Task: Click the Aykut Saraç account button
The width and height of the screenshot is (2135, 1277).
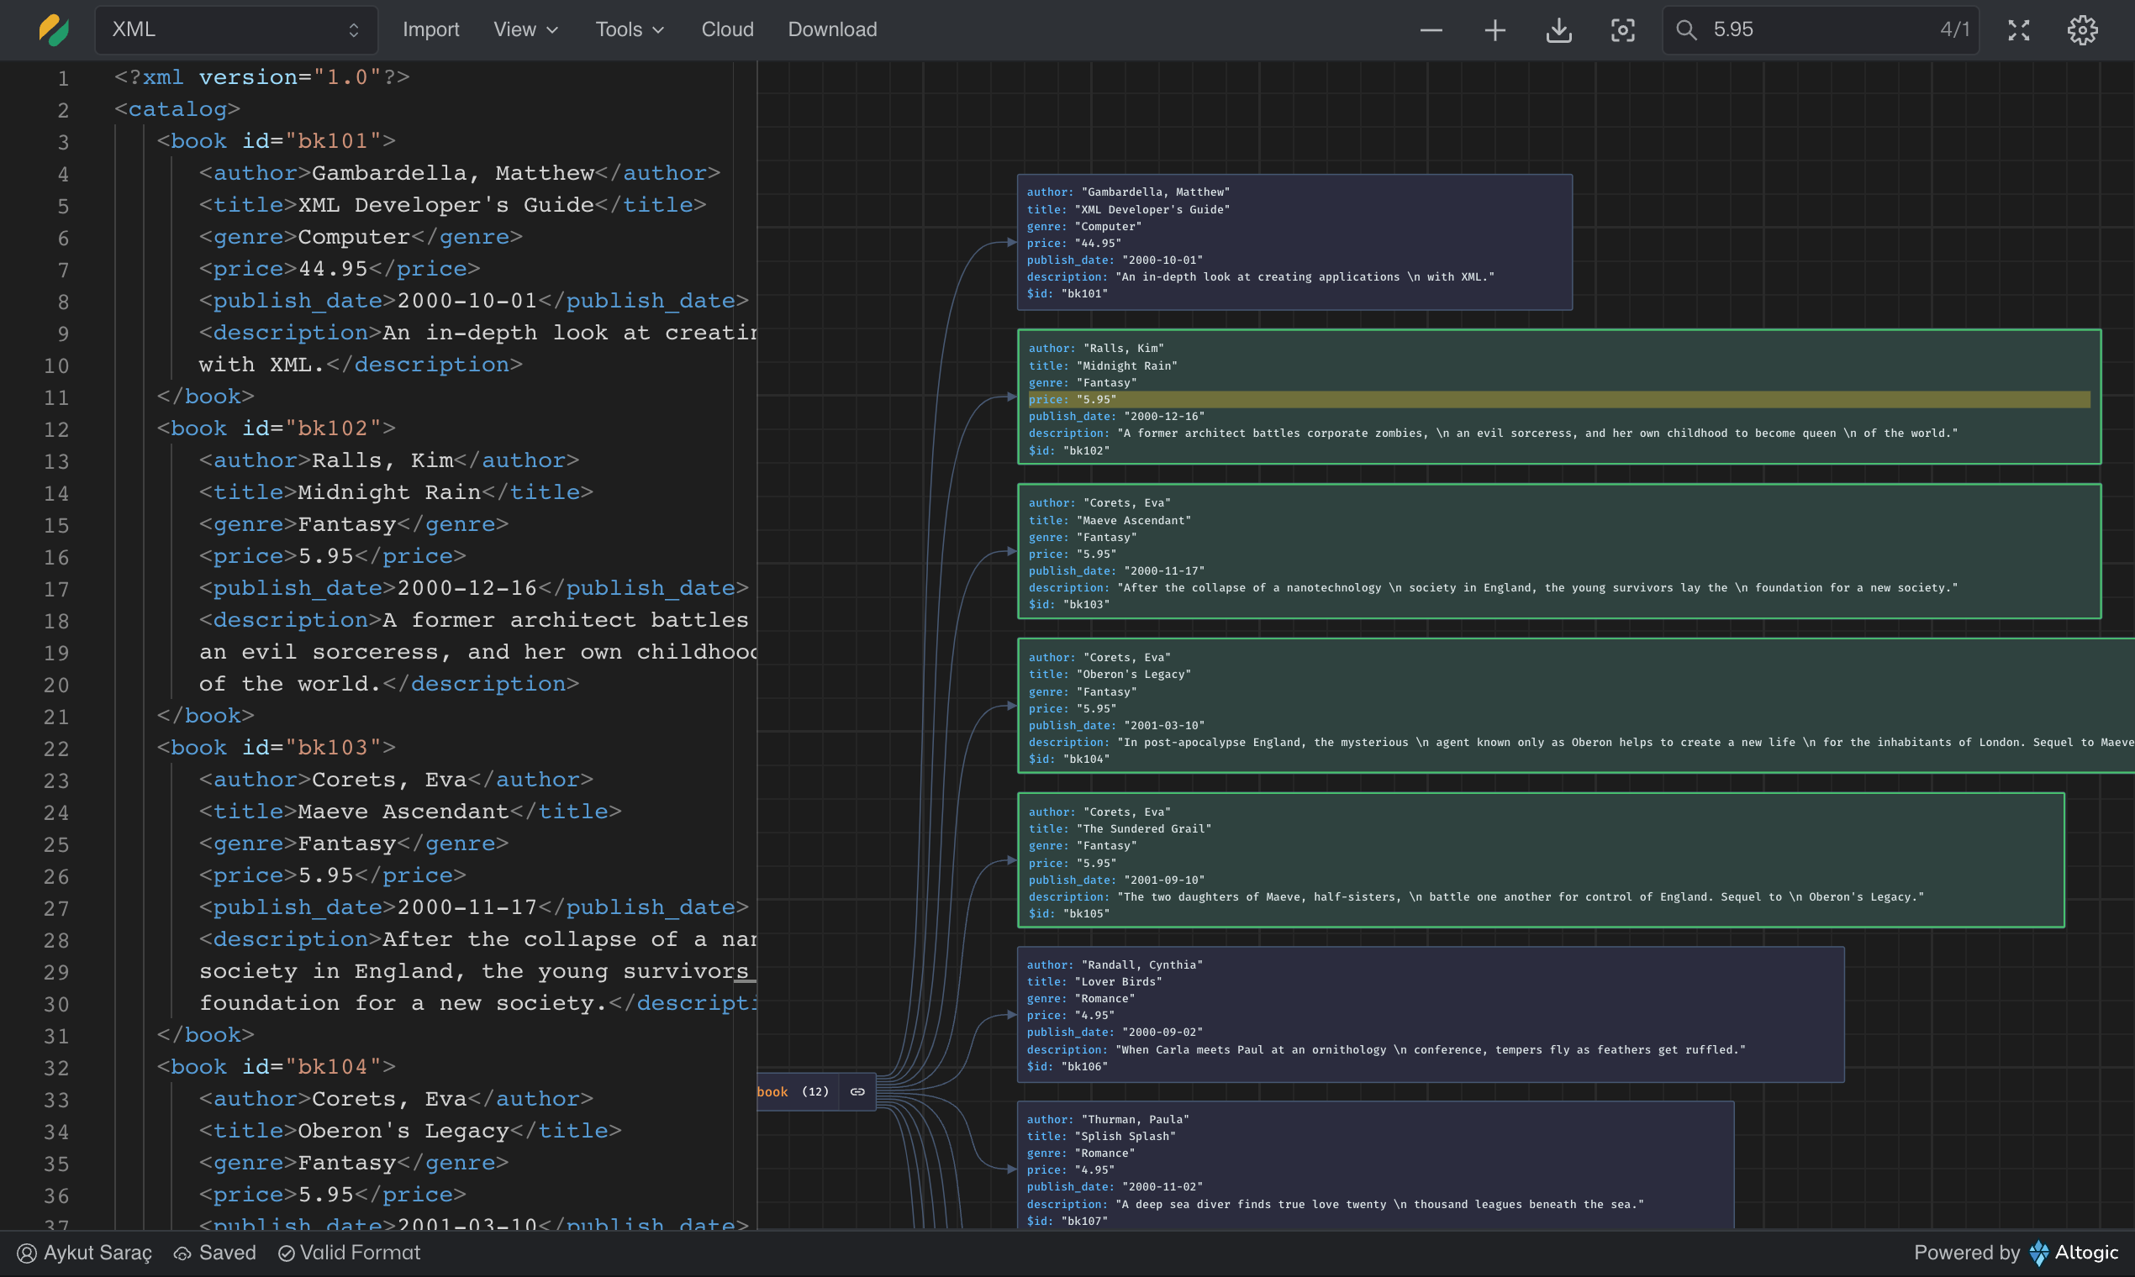Action: (x=84, y=1253)
